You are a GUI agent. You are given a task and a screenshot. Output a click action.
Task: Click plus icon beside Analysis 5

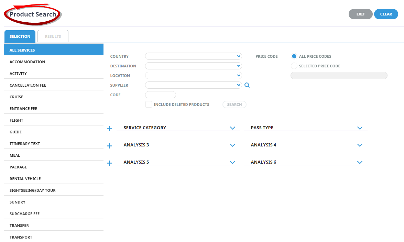tap(110, 163)
